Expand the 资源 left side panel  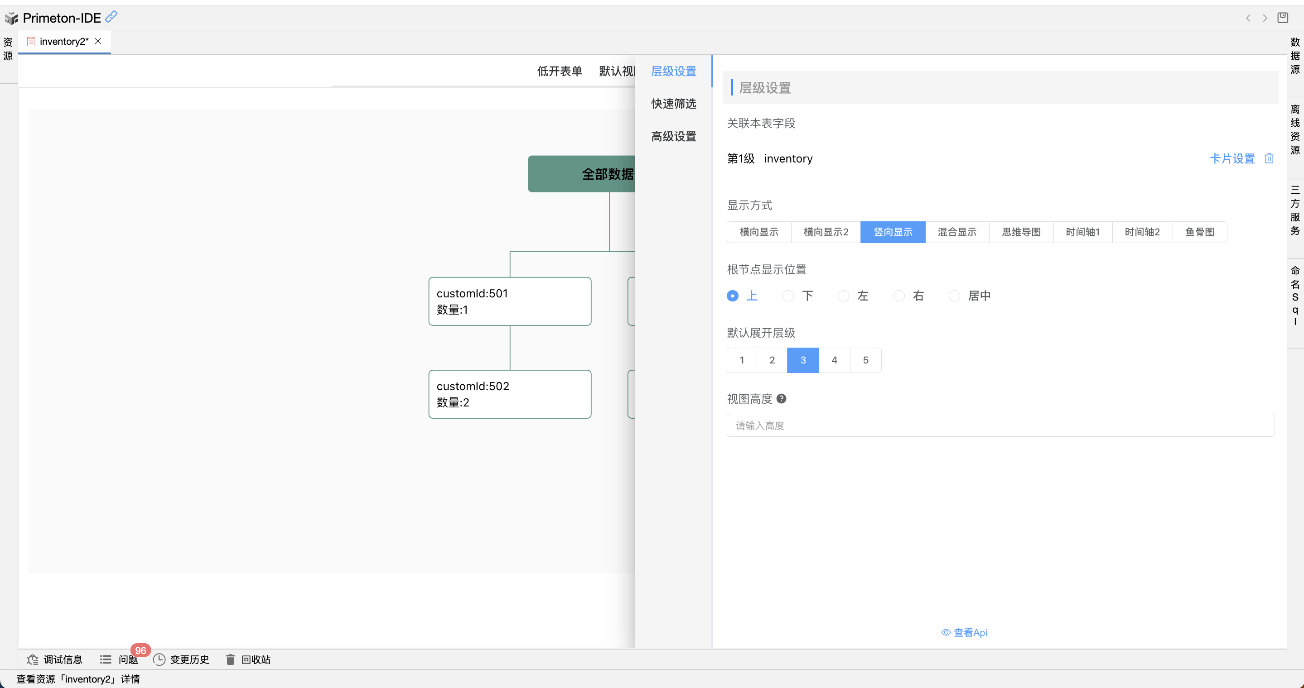(8, 49)
